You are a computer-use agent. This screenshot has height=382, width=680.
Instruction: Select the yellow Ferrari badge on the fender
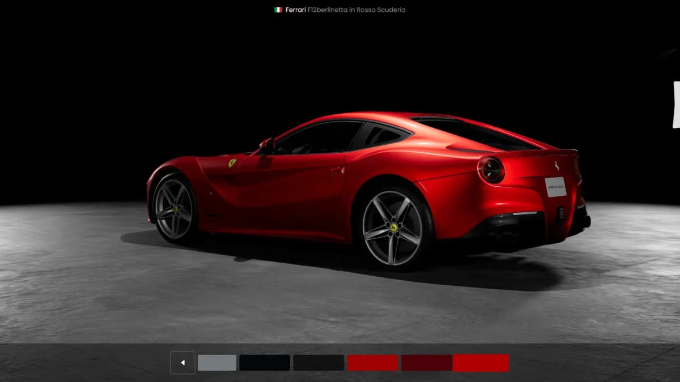coord(232,162)
